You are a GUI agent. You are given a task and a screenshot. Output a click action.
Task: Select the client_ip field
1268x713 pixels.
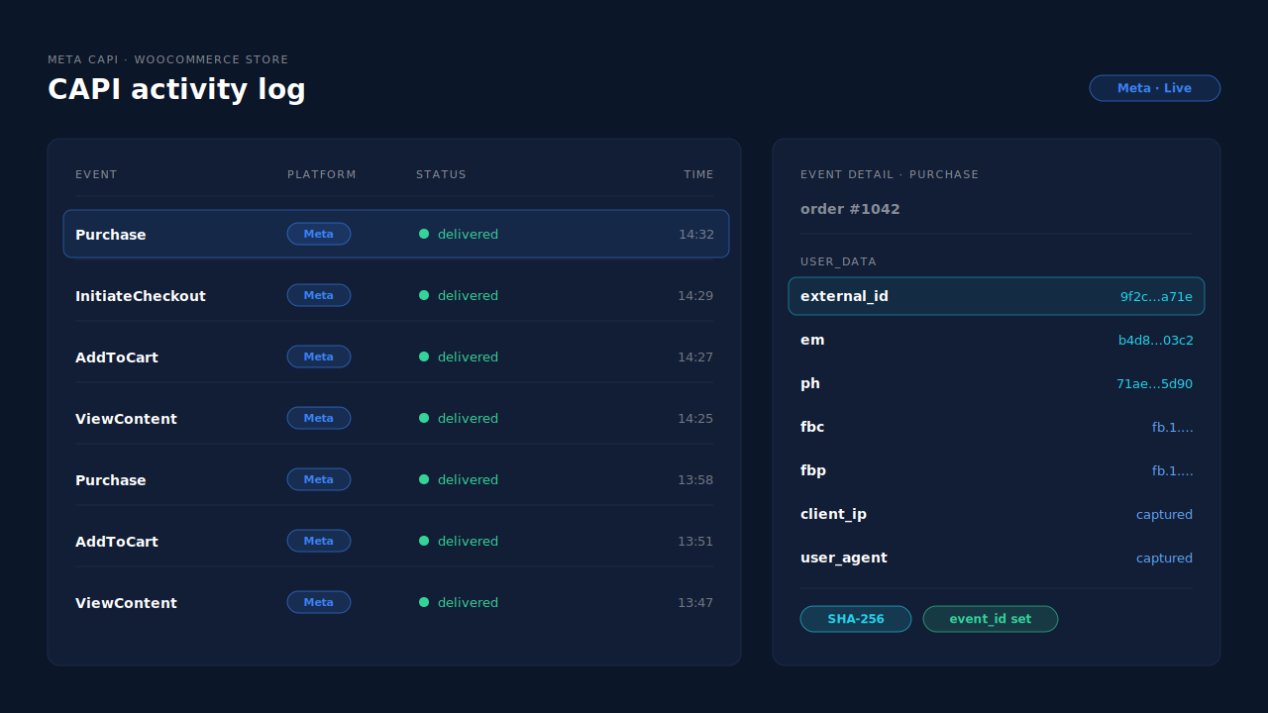pyautogui.click(x=997, y=514)
